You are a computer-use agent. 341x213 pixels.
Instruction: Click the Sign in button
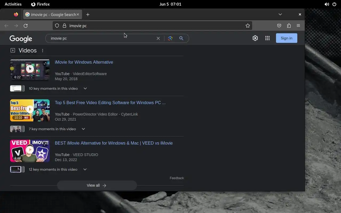pos(286,38)
